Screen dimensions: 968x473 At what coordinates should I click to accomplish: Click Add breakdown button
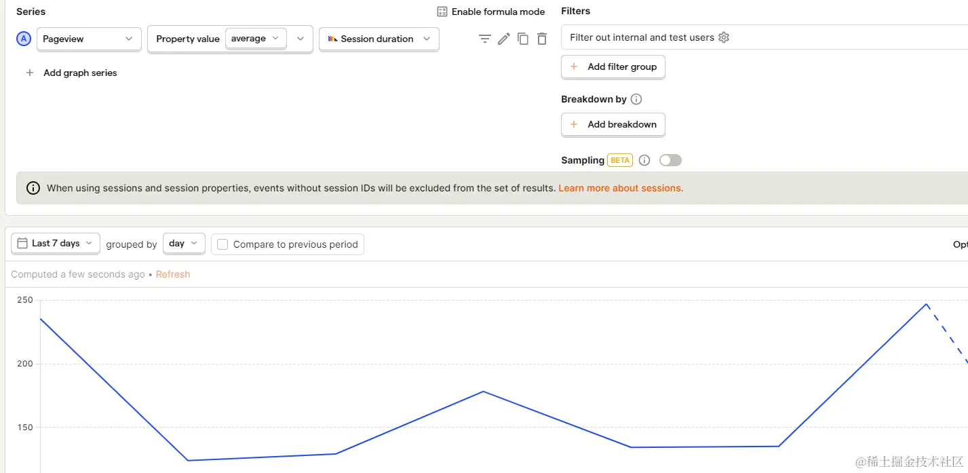pyautogui.click(x=613, y=124)
